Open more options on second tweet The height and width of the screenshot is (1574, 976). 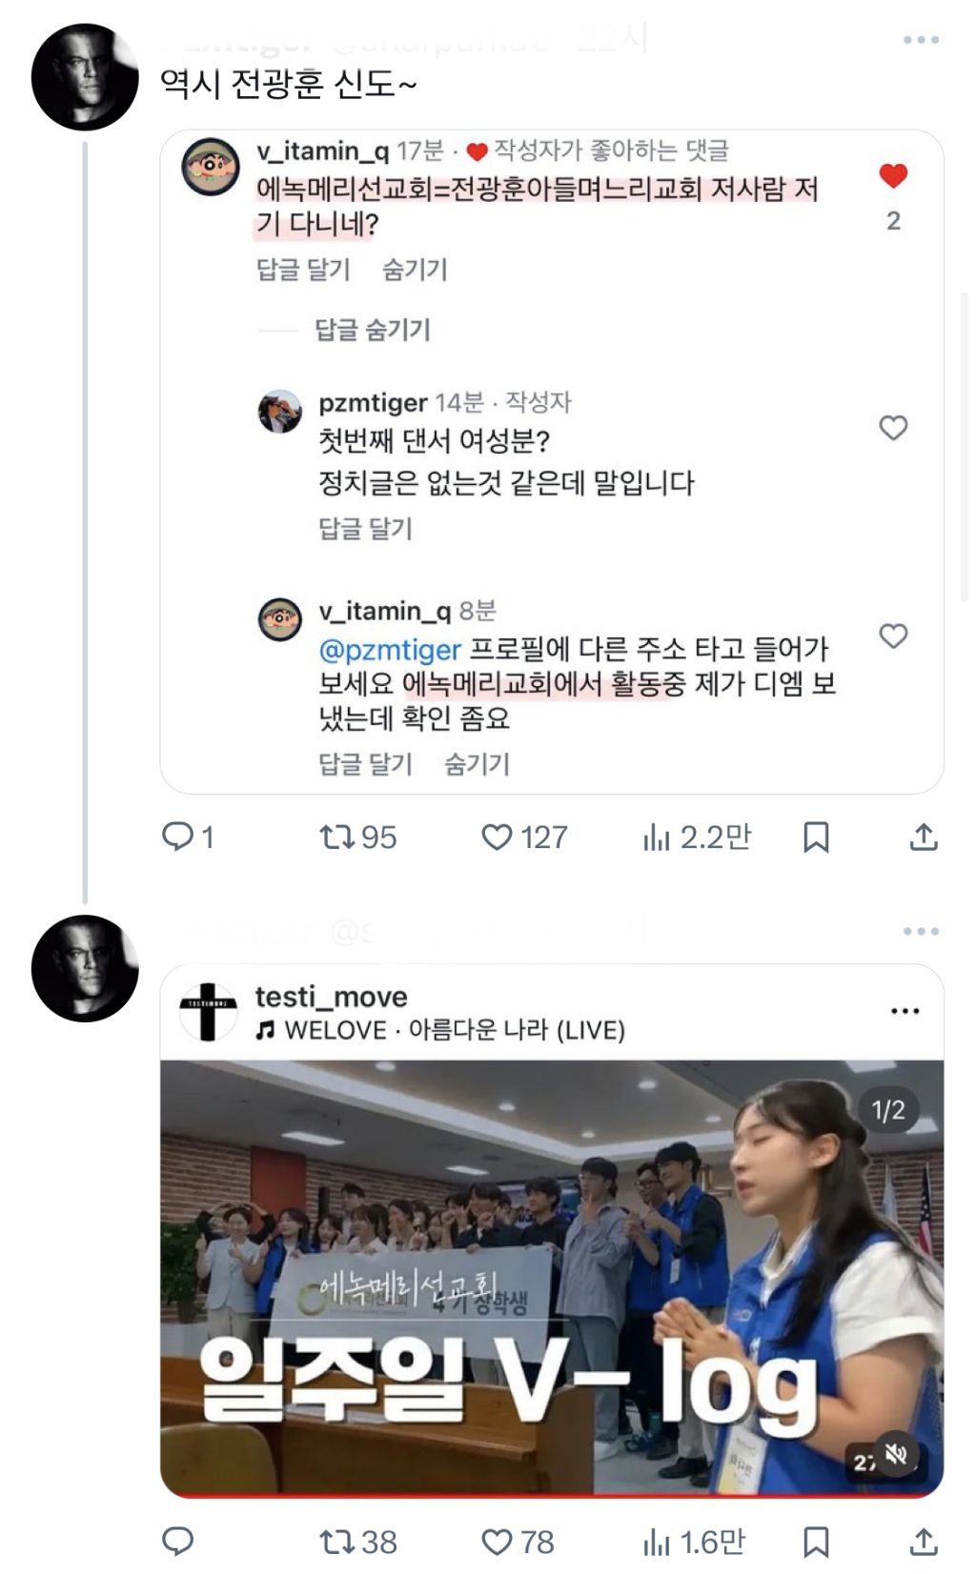(x=921, y=931)
